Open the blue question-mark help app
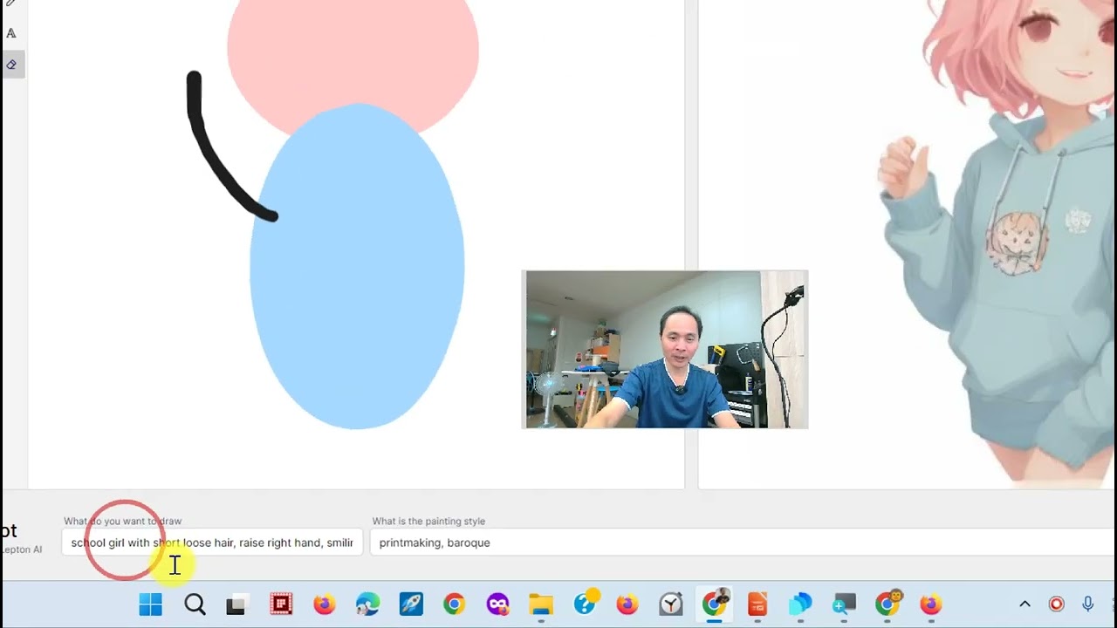The height and width of the screenshot is (628, 1117). (x=585, y=604)
